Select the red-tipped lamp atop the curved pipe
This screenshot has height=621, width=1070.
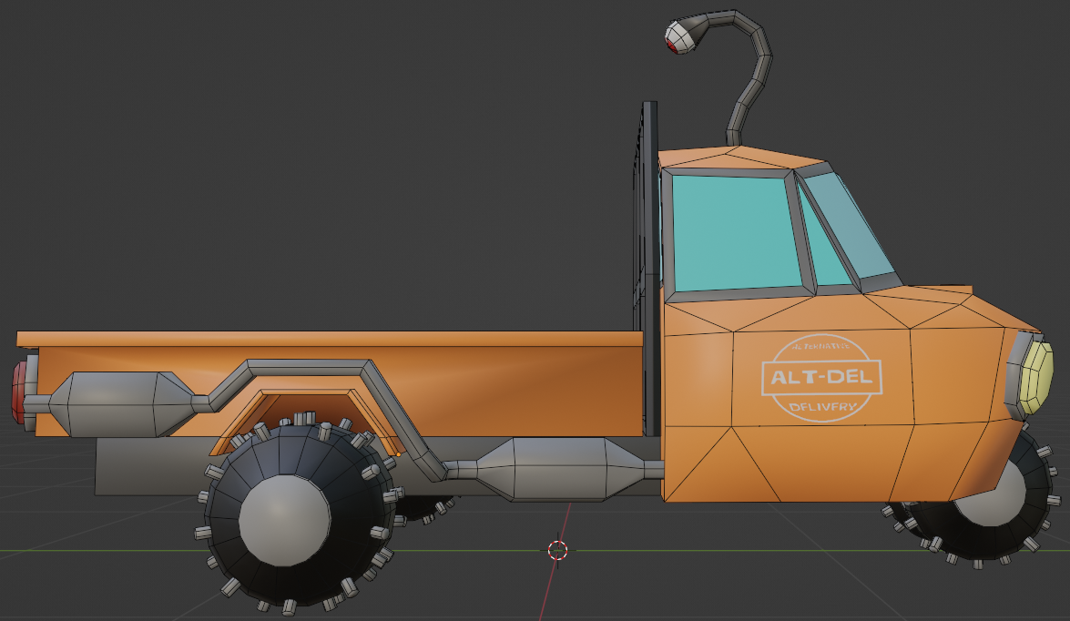point(678,38)
